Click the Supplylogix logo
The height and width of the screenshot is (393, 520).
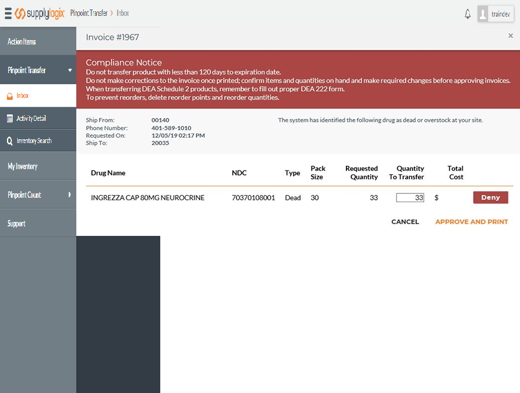tap(39, 13)
